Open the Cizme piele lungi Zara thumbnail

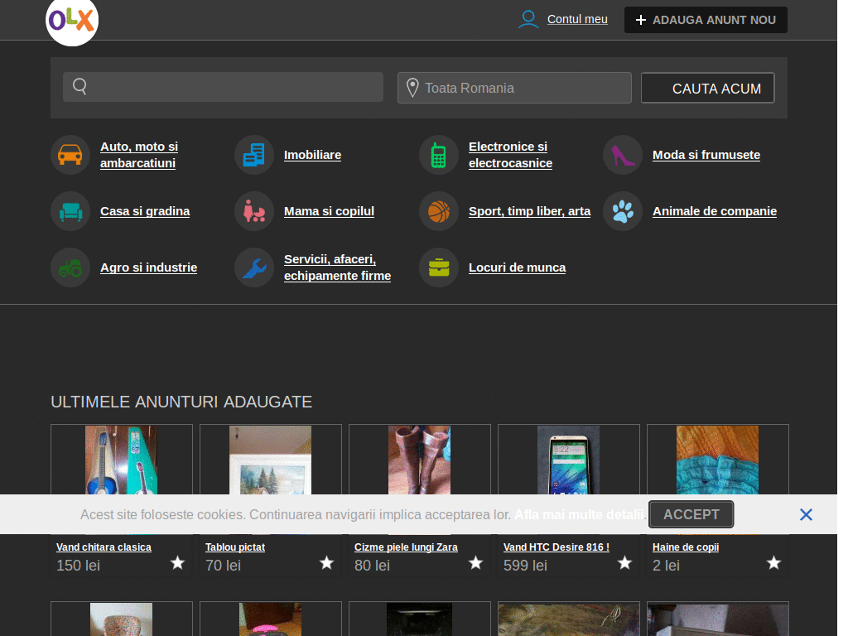(x=420, y=460)
